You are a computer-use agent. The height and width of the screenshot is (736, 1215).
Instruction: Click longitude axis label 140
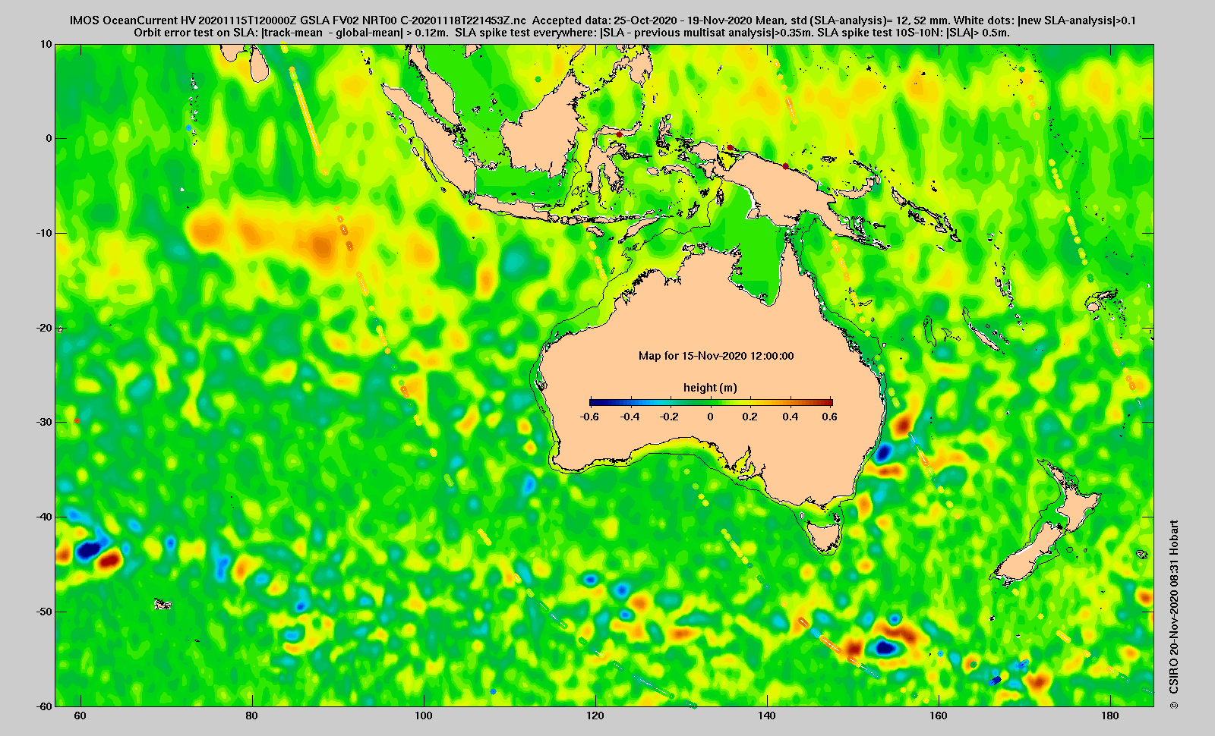click(767, 716)
